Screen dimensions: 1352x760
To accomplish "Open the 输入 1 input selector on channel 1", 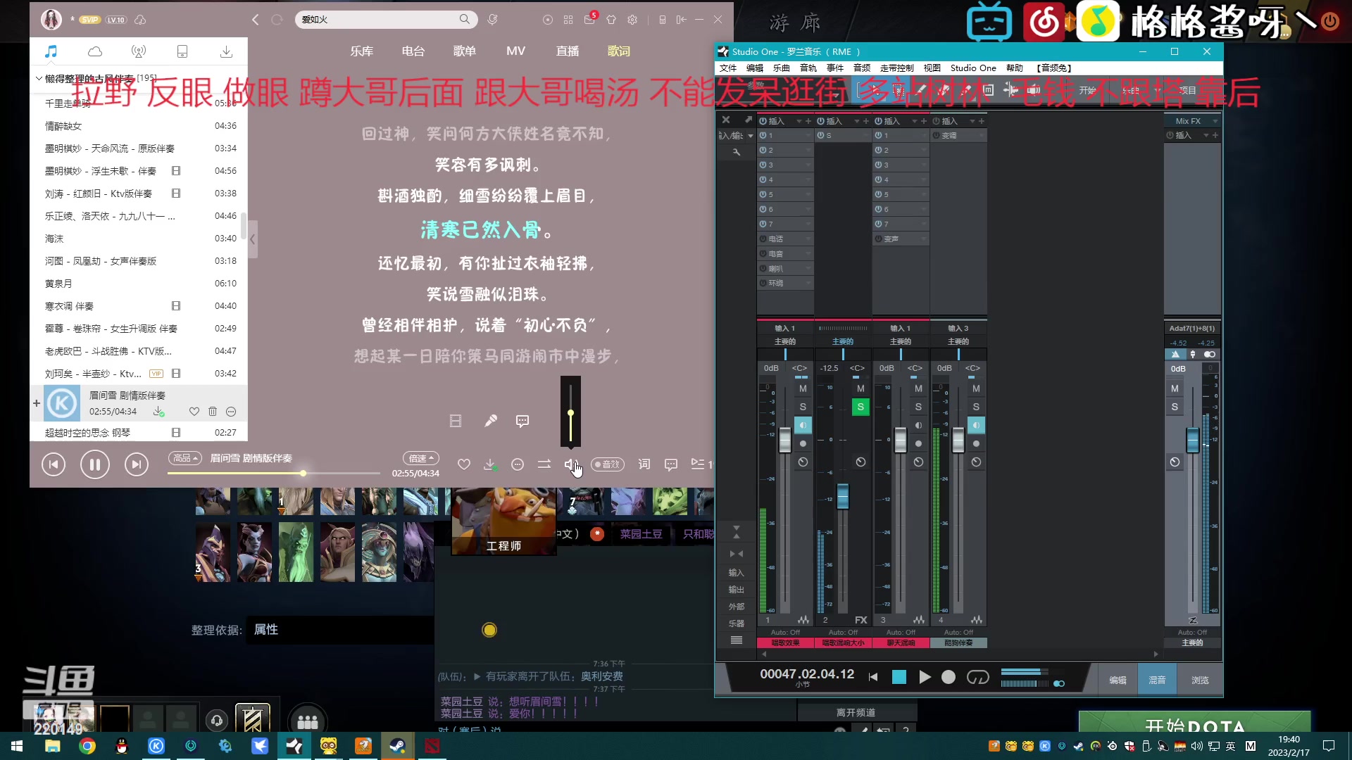I will [x=785, y=328].
